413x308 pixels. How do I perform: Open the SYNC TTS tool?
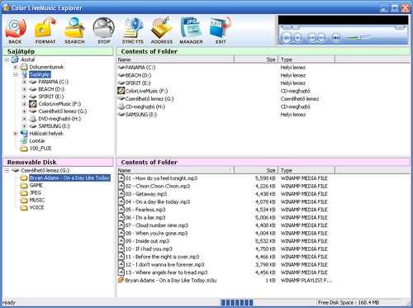tap(133, 31)
